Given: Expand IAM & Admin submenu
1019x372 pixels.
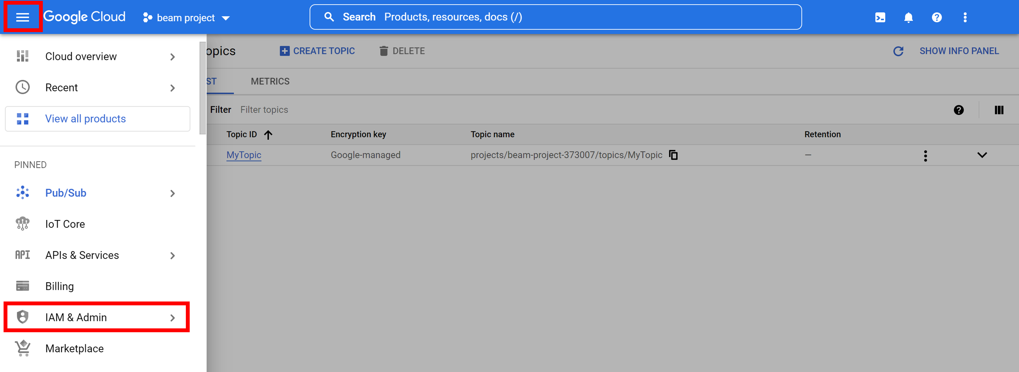Looking at the screenshot, I should click(172, 317).
